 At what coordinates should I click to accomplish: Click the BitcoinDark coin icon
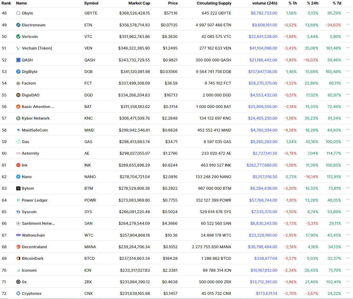[18, 258]
